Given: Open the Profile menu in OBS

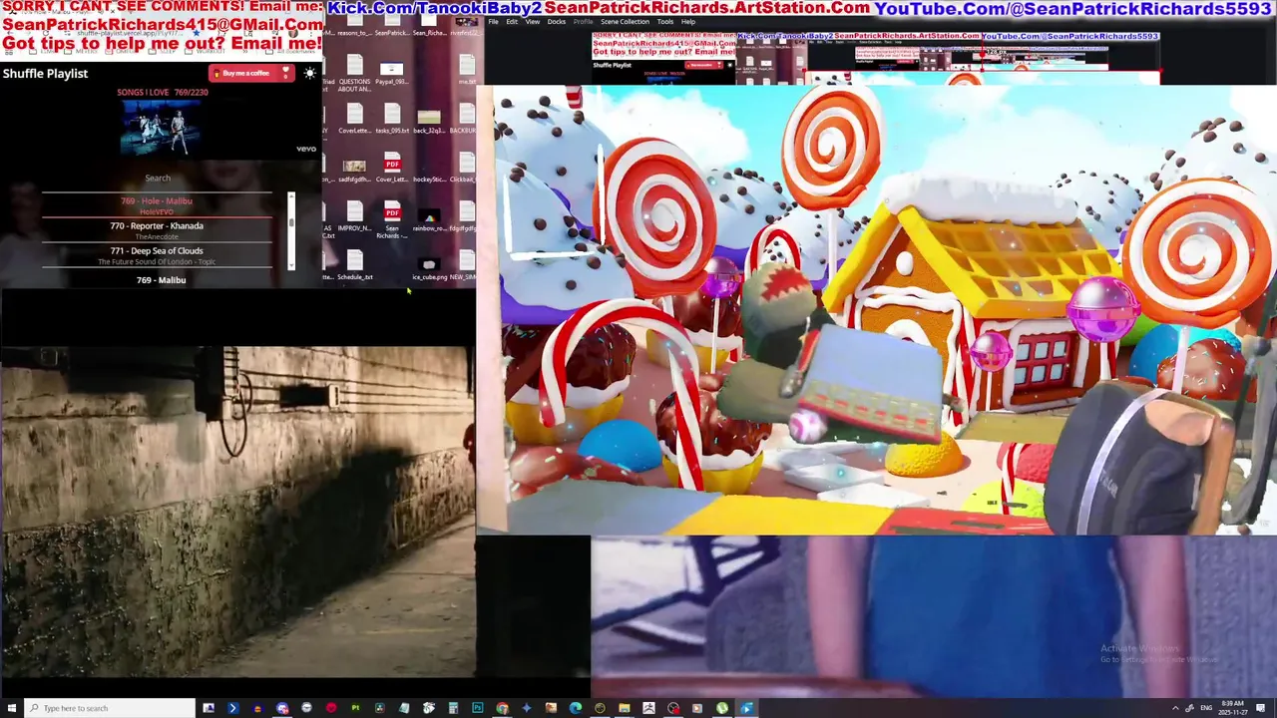Looking at the screenshot, I should tap(583, 21).
